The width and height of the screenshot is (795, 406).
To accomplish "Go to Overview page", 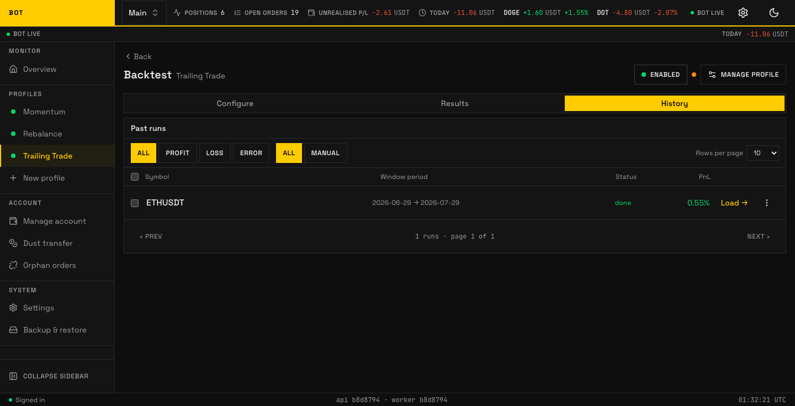I will click(57, 69).
